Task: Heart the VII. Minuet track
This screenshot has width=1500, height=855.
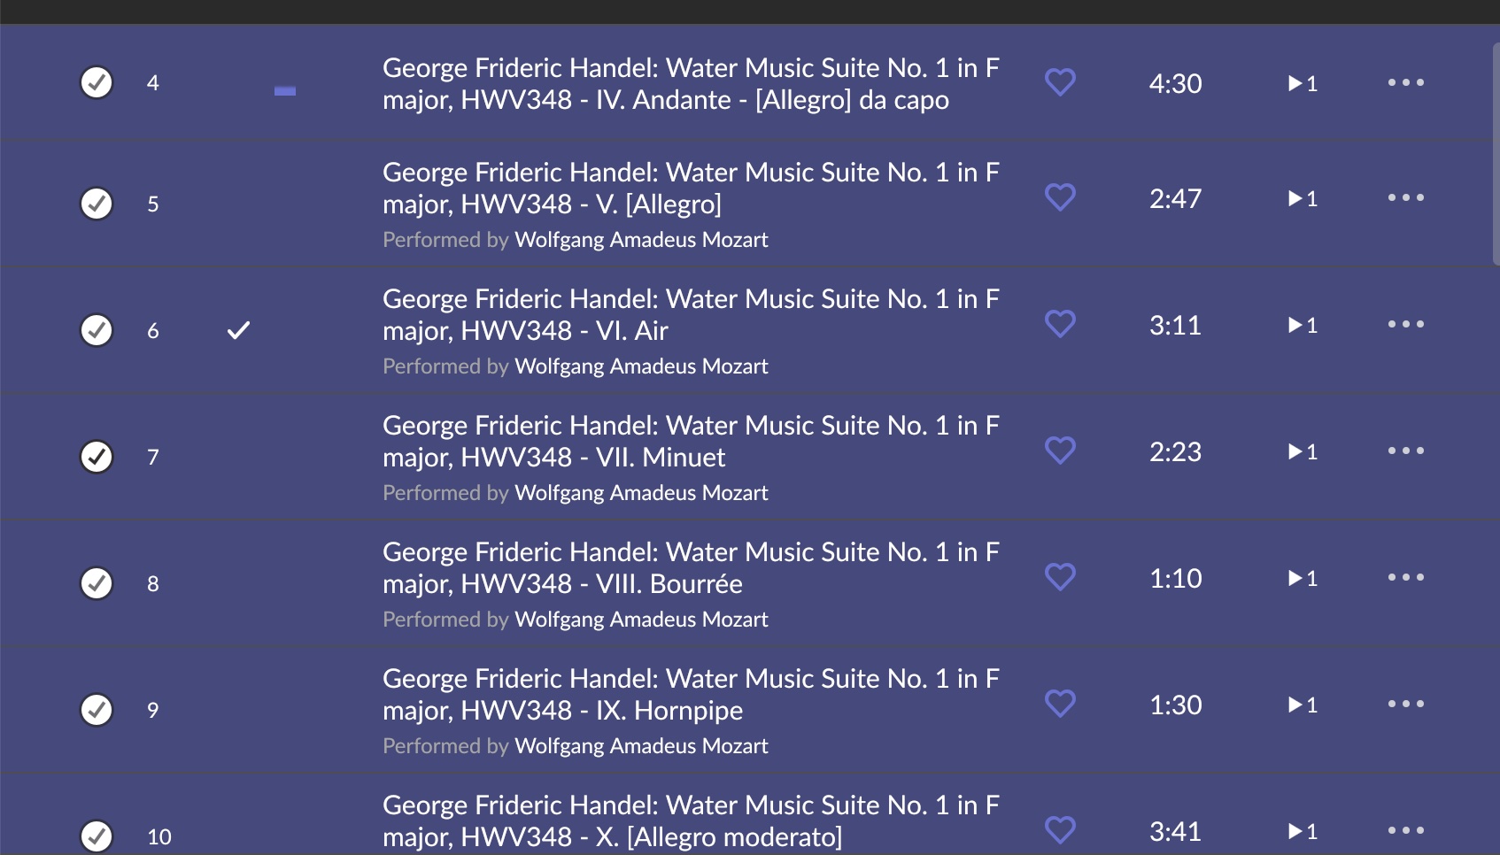Action: tap(1060, 451)
